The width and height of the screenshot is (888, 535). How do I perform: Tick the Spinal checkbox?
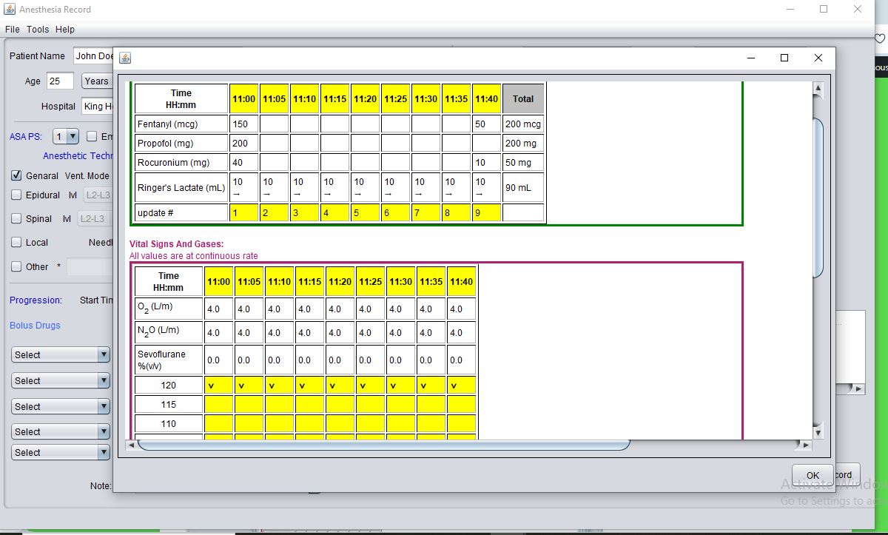(16, 219)
